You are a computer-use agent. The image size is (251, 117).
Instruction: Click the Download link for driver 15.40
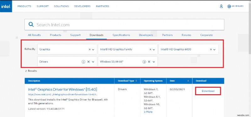208,91
